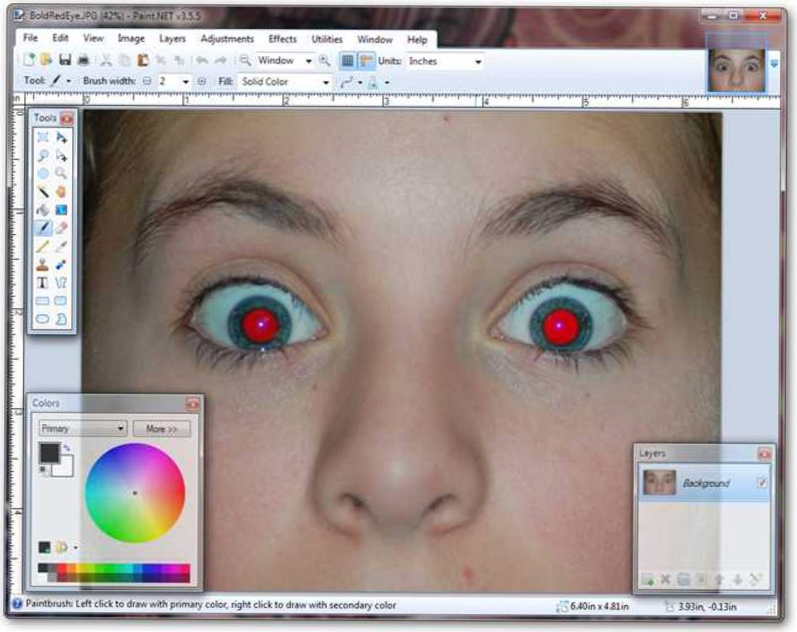Screen dimensions: 797x632
Task: Toggle the rulers button
Action: [x=366, y=60]
